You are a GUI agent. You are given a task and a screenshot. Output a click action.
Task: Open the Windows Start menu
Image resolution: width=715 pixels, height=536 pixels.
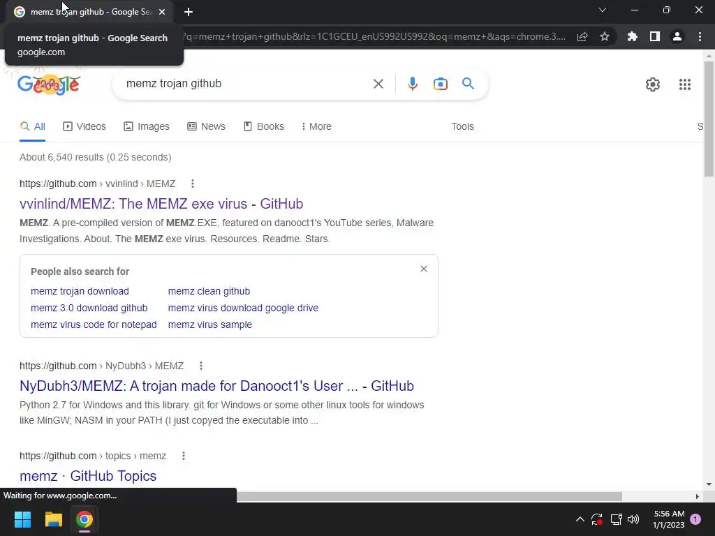click(22, 519)
